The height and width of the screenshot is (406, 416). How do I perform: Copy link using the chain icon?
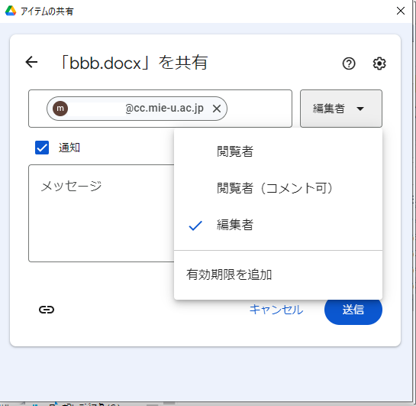pyautogui.click(x=47, y=310)
